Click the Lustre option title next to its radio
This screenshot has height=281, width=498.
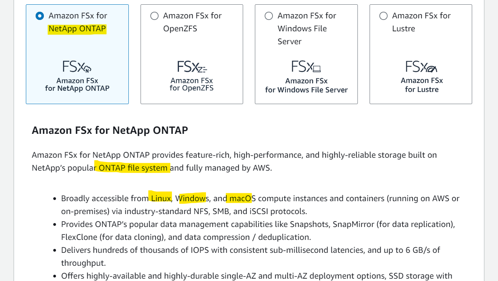coord(421,22)
